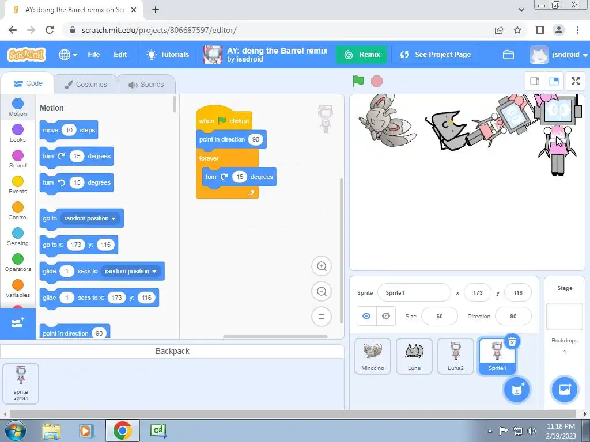Viewport: 590px width, 442px height.
Task: Delete Sprite1 with the trash icon
Action: (512, 341)
